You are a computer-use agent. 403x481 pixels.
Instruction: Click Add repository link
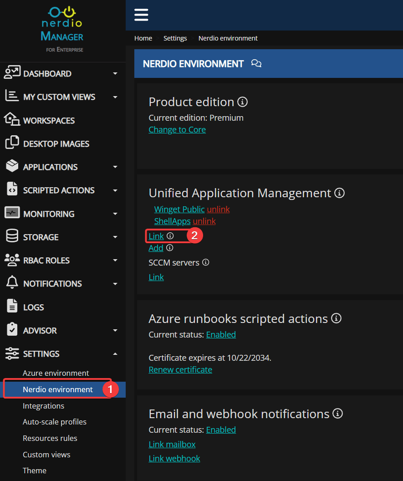coord(156,248)
